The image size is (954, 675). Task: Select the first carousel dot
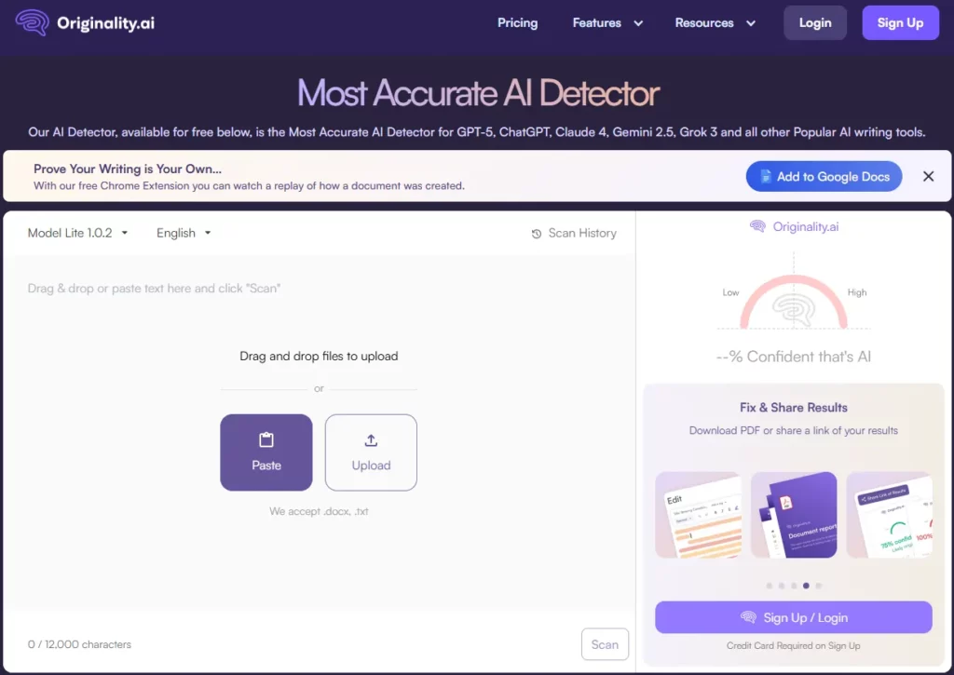[x=769, y=586]
